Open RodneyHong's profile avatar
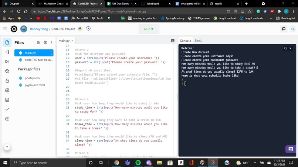 click(x=24, y=29)
